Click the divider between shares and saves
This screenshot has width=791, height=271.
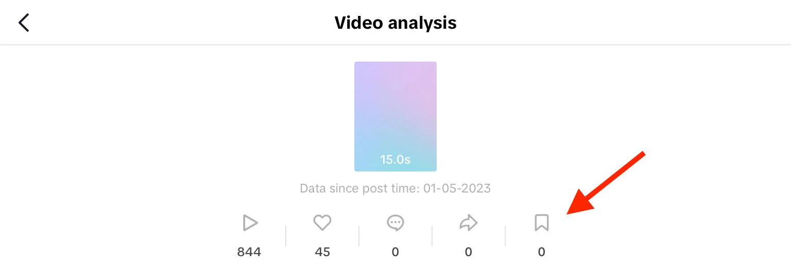(505, 236)
